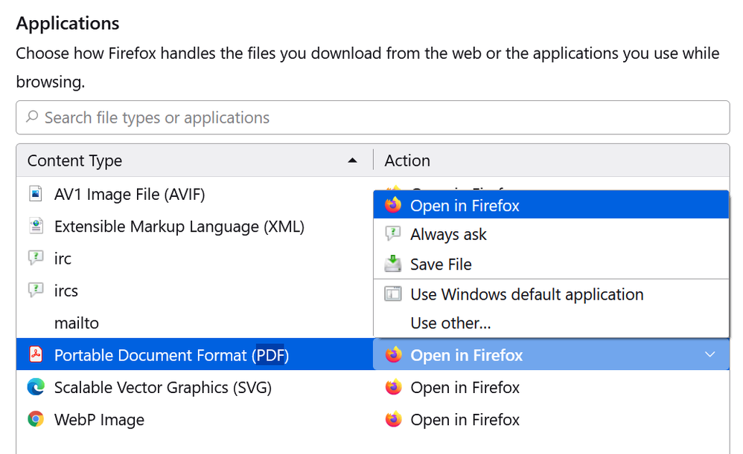Viewport: 743px width, 454px height.
Task: Click the ircs protocol icon
Action: click(35, 290)
